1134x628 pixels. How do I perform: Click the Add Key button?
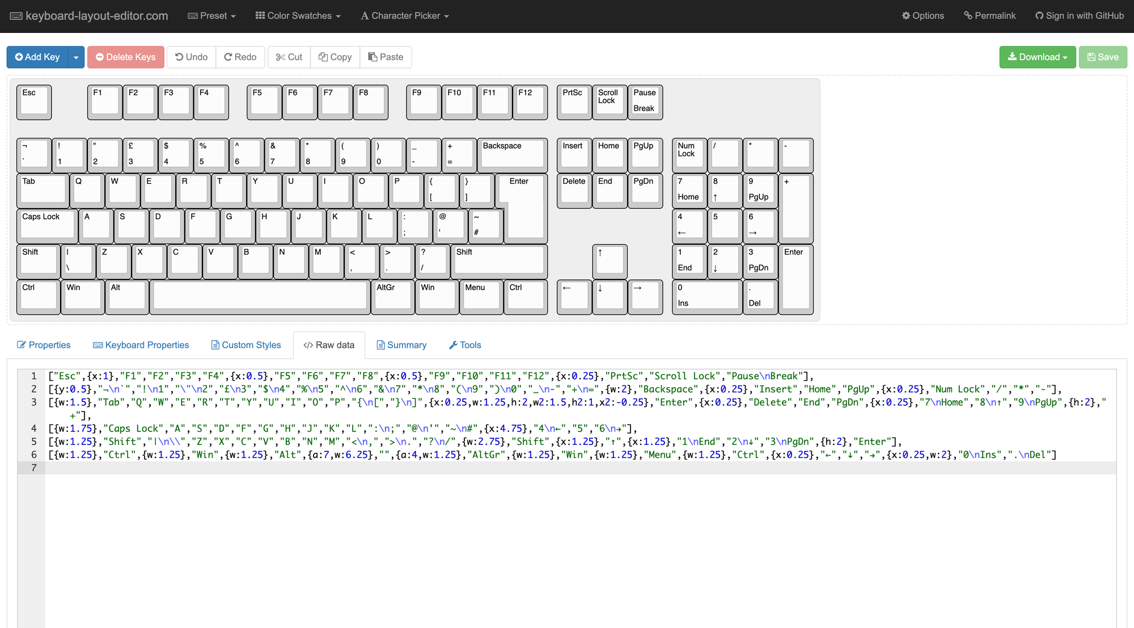coord(37,57)
